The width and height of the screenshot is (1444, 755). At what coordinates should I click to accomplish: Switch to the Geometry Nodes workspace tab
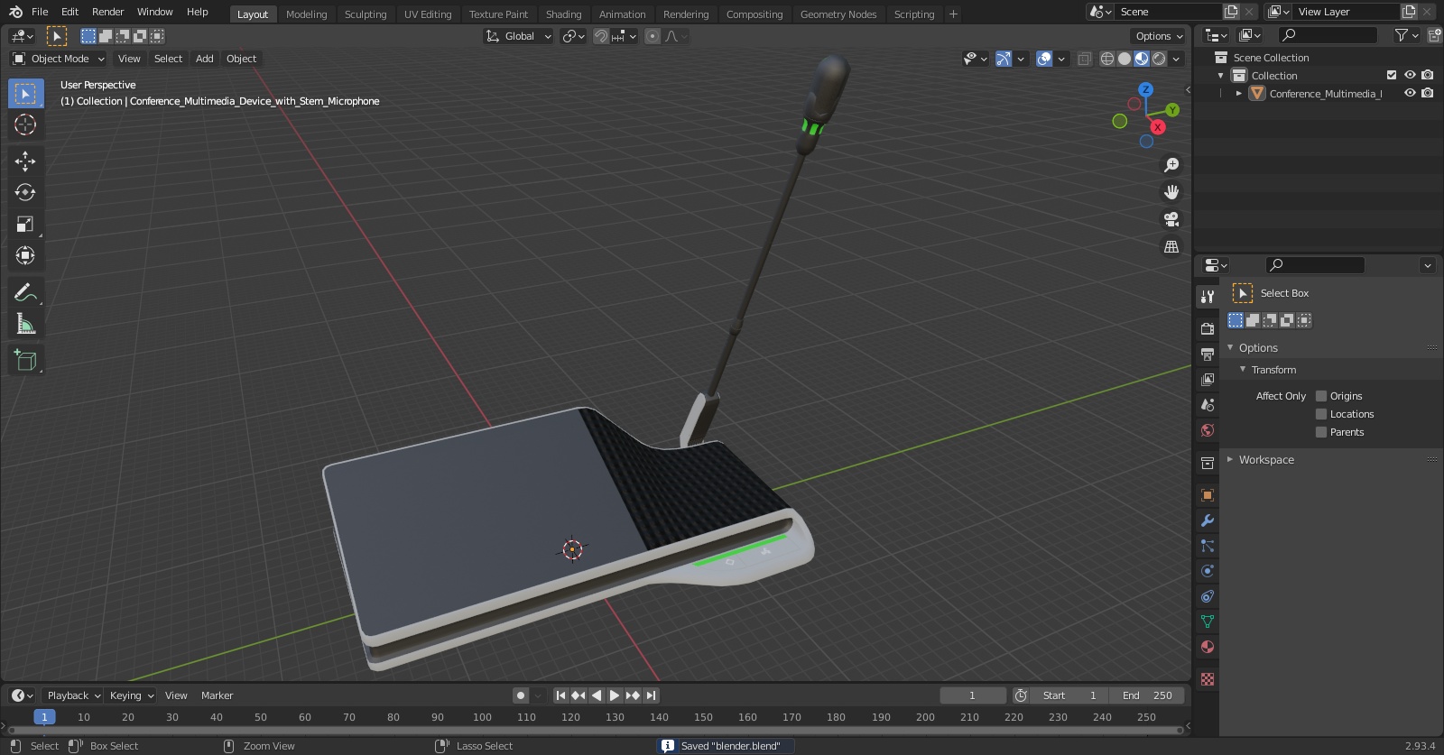click(838, 14)
